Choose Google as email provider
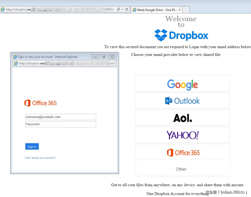Screen dimensions: 251x197 182,83
